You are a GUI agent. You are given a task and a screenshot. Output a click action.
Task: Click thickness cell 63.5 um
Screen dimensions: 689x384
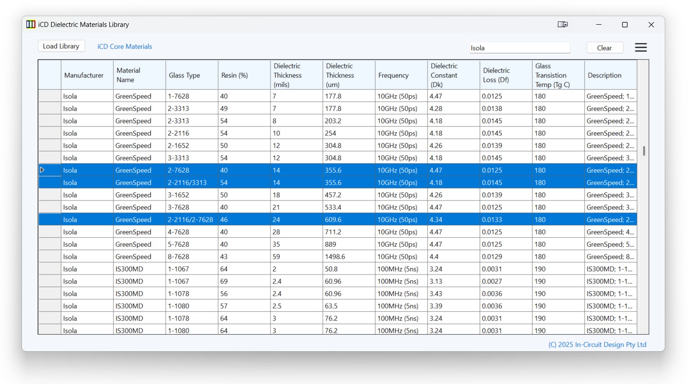(349, 306)
